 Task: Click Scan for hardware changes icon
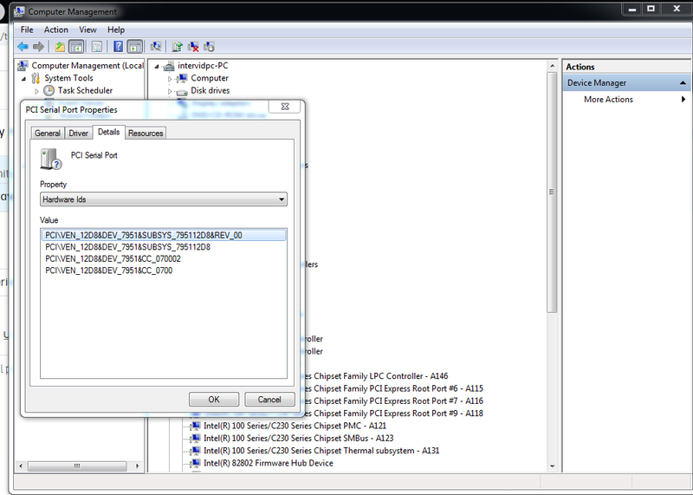coord(156,47)
